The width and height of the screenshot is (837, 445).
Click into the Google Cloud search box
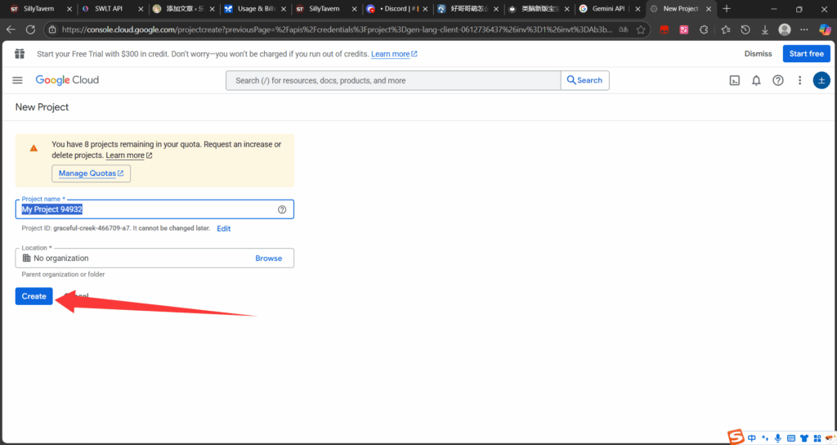(x=392, y=80)
